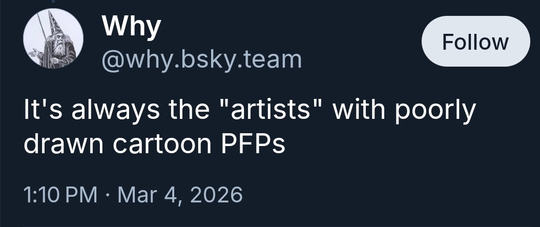Click the post timestamp 1:10 PM
The height and width of the screenshot is (227, 540).
pyautogui.click(x=60, y=195)
